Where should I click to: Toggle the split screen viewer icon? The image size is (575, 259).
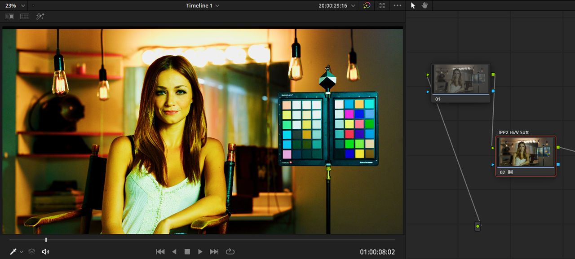coord(25,16)
